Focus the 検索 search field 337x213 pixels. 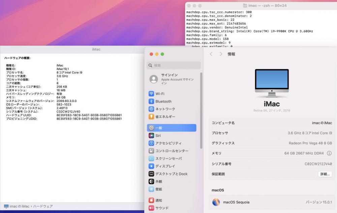point(174,65)
